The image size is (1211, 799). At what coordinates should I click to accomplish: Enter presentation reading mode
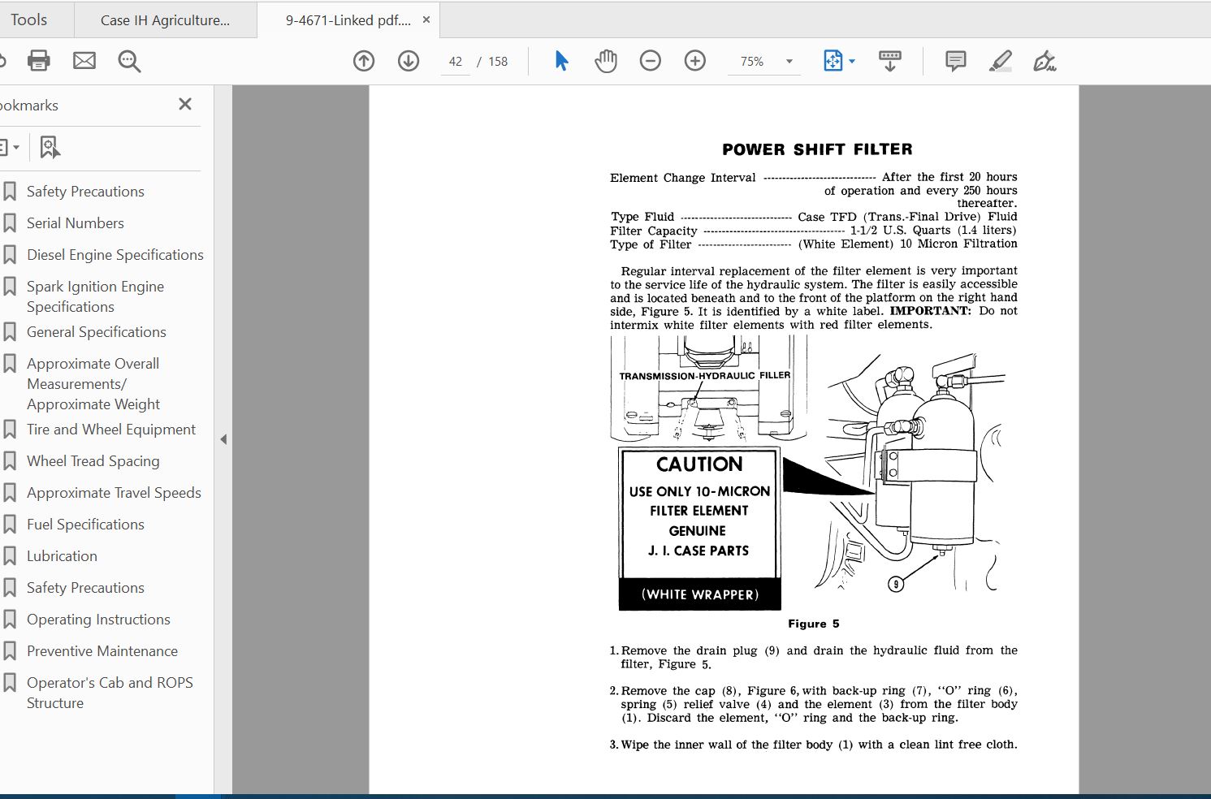[x=889, y=60]
